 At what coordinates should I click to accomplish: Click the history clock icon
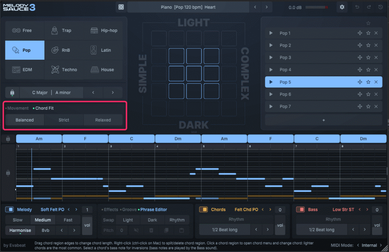[381, 7]
